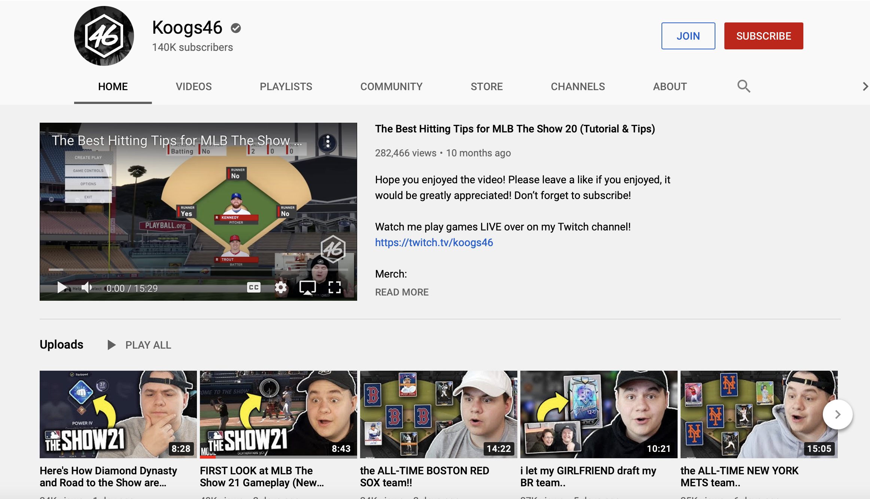870x499 pixels.
Task: Toggle closed captions on the video
Action: click(254, 287)
